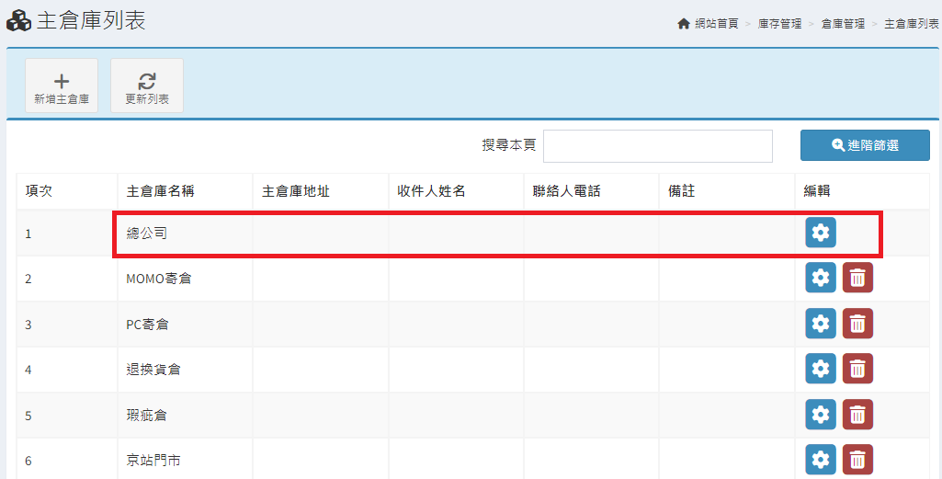Open 倉庫管理 breadcrumb link
The image size is (942, 479).
(x=843, y=24)
